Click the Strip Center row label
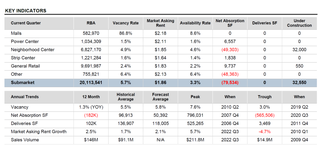The height and width of the screenshot is (155, 323). pos(23,58)
